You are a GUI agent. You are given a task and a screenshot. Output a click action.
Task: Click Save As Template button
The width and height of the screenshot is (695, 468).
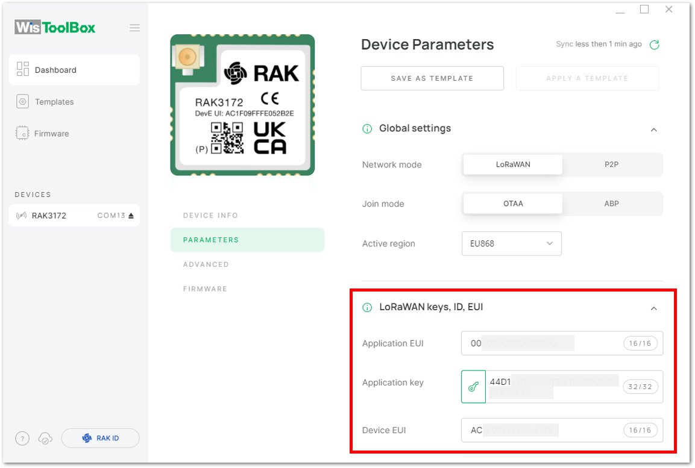pos(432,78)
